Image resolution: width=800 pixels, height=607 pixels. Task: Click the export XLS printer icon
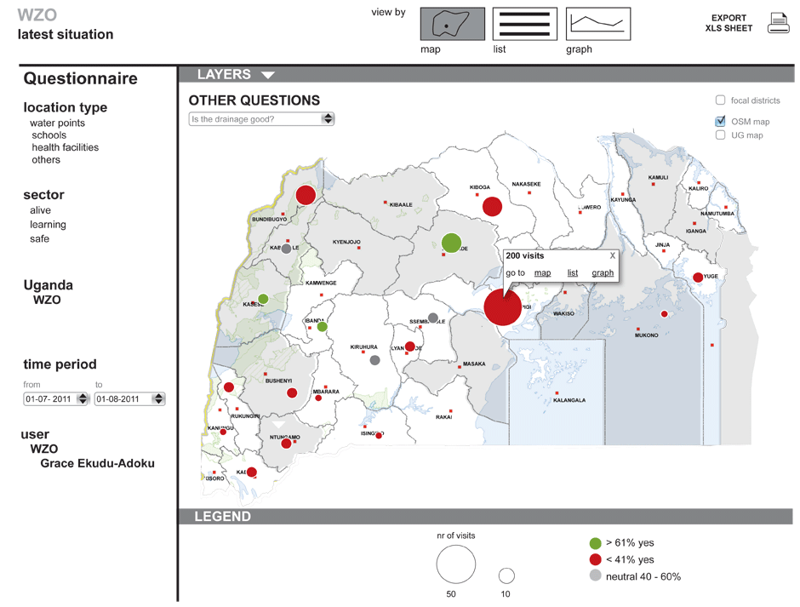click(x=778, y=24)
